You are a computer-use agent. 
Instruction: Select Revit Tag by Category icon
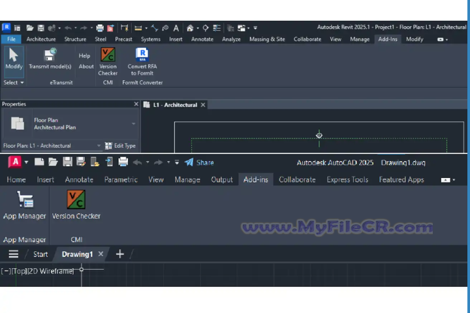coord(165,28)
